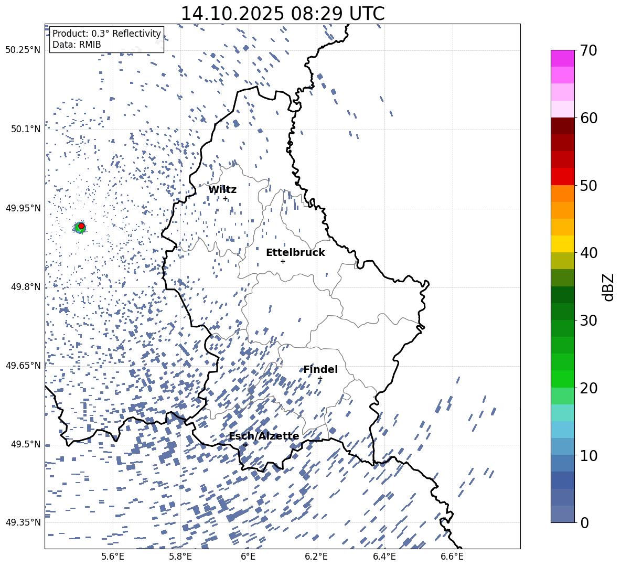Image resolution: width=621 pixels, height=567 pixels.
Task: Click the 49.95°N latitude label
Action: (x=23, y=208)
